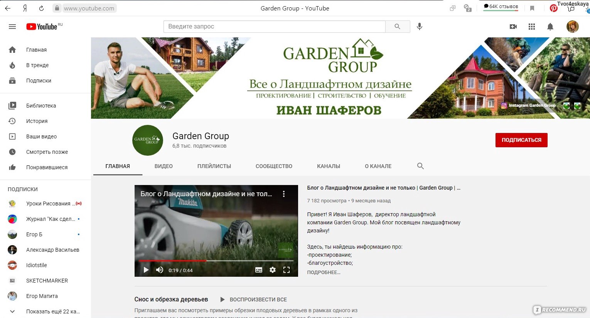Click the ПОДПИСАТЬСЯ button

pyautogui.click(x=521, y=140)
